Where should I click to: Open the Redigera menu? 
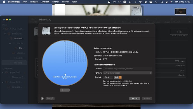pyautogui.click(x=34, y=2)
